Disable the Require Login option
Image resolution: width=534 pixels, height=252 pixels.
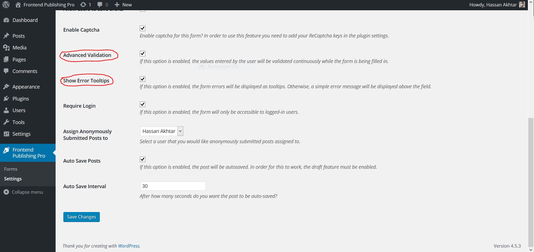pos(142,104)
